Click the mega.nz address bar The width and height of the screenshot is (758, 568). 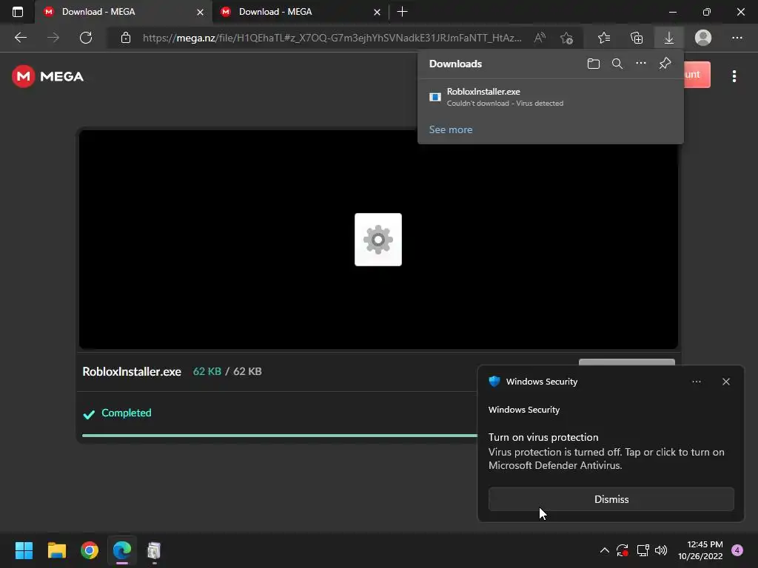(332, 38)
